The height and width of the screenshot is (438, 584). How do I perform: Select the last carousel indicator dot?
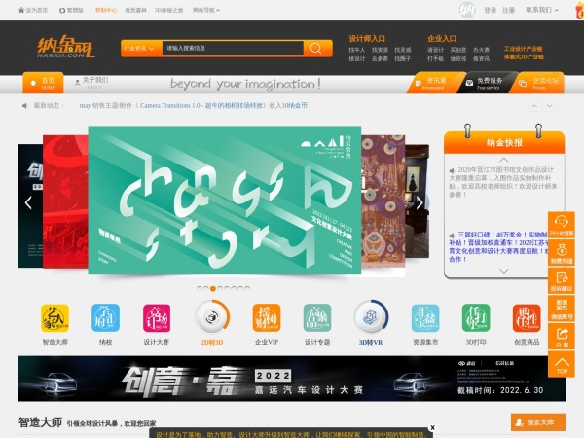click(247, 288)
